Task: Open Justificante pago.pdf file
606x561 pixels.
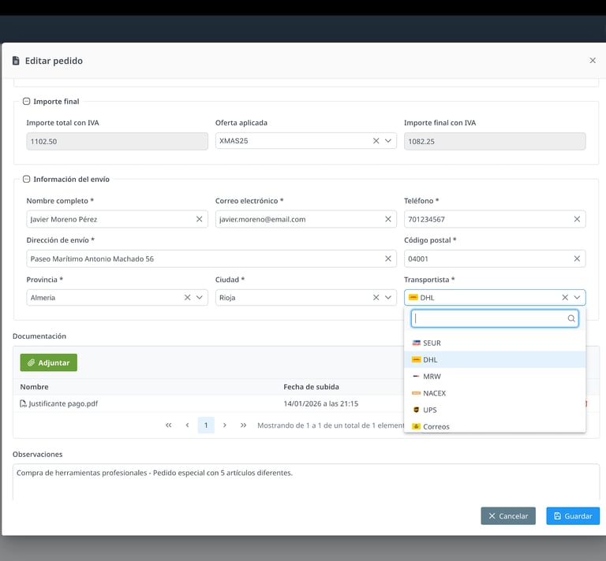Action: 63,403
